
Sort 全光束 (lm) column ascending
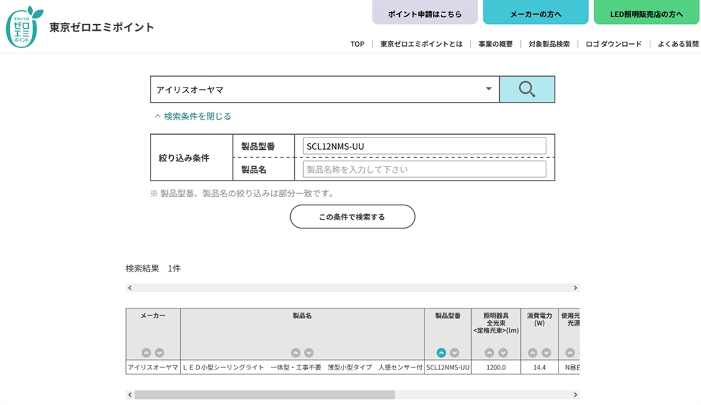pos(489,353)
